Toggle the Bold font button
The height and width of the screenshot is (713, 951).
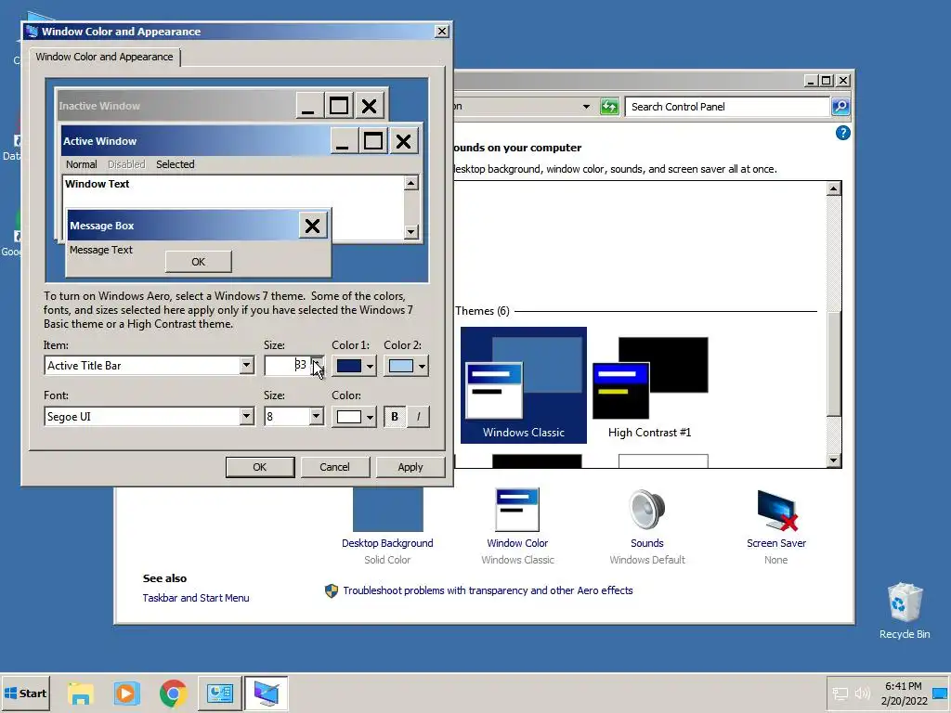click(x=395, y=417)
